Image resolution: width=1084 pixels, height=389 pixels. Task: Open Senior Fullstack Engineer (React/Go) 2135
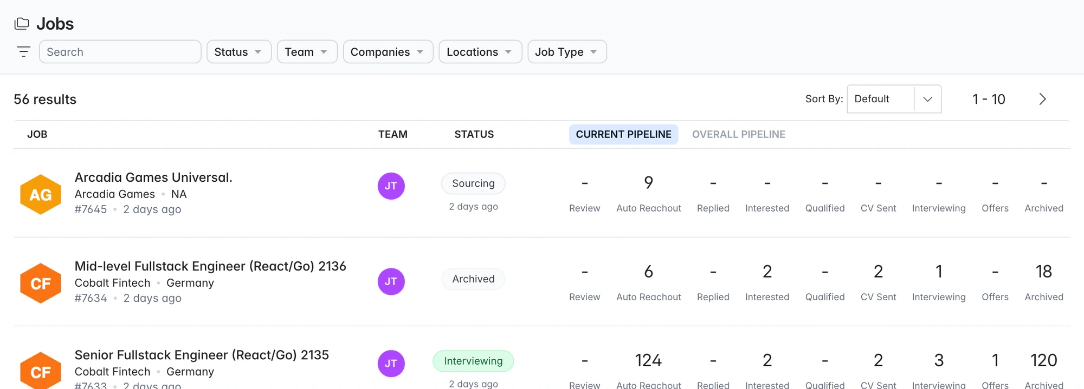click(x=202, y=355)
